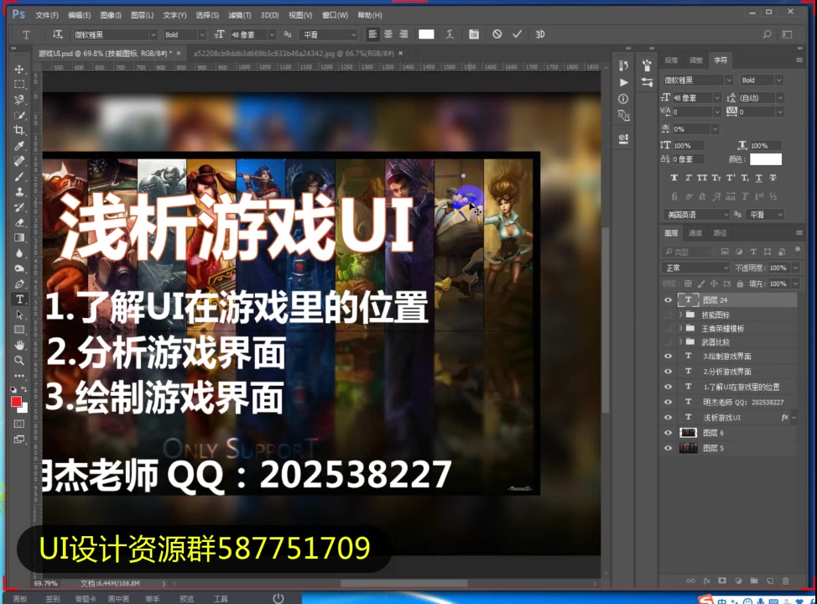Hide the 图层 6 layer
This screenshot has width=817, height=604.
(x=668, y=431)
